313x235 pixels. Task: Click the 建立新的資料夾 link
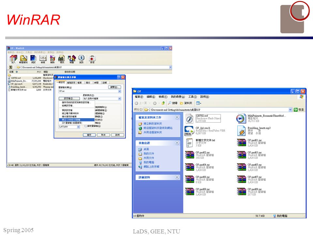pos(153,124)
